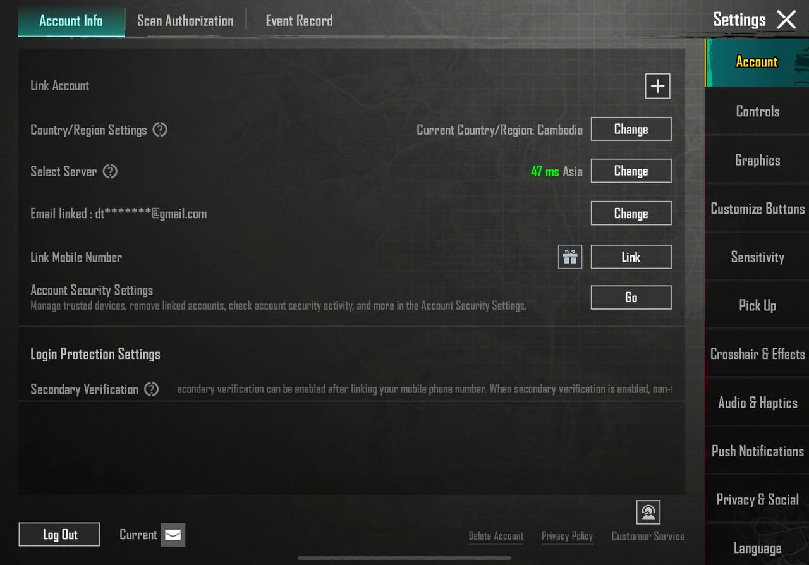Change the current Country/Region

(631, 129)
